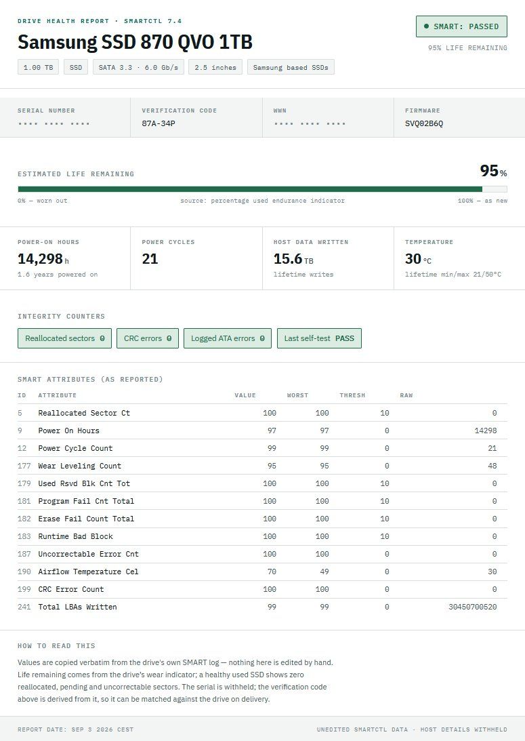
Task: Click the estimated life remaining progress bar
Action: [263, 189]
